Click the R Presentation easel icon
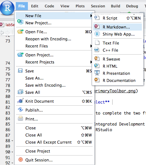The height and width of the screenshot is (165, 146). [x=97, y=73]
